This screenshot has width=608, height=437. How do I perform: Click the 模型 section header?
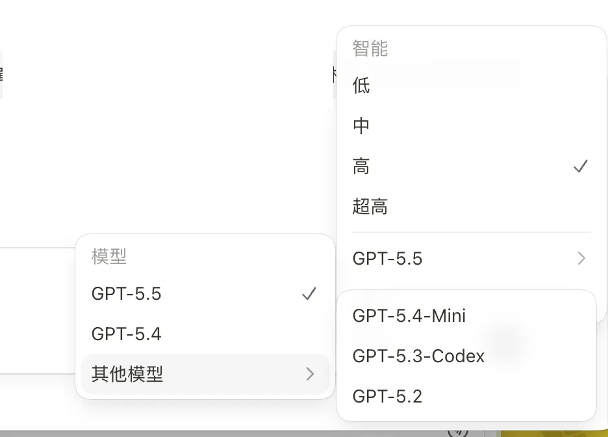(x=109, y=256)
